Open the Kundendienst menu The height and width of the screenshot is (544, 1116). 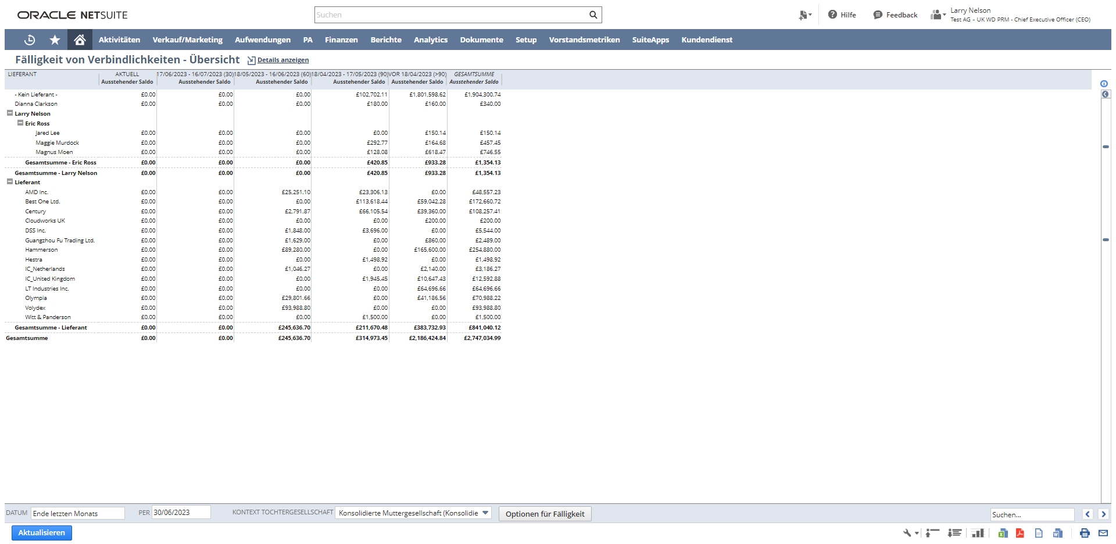coord(707,40)
